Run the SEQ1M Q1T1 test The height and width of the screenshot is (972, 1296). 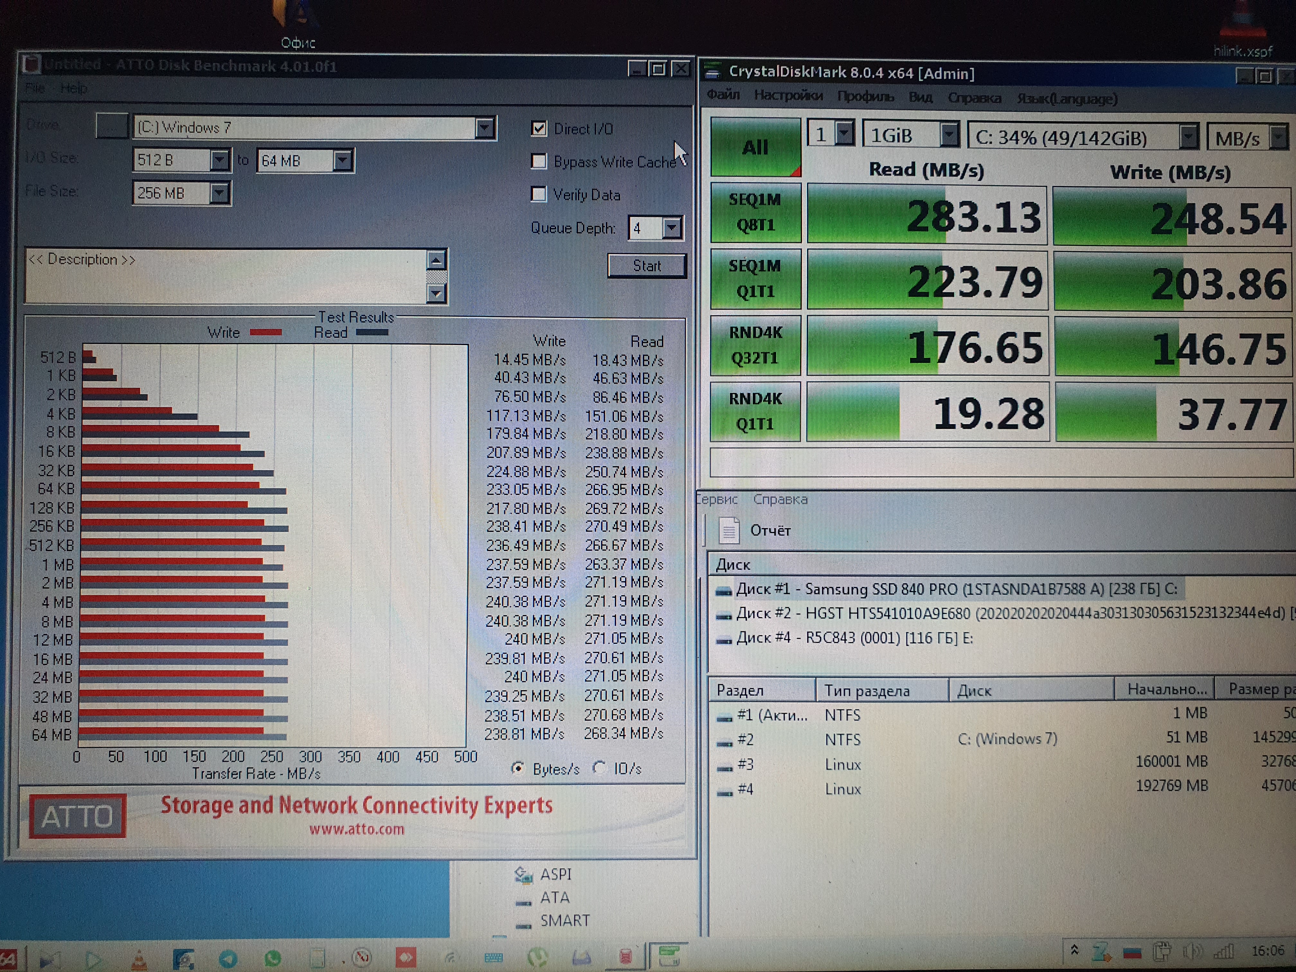tap(755, 279)
